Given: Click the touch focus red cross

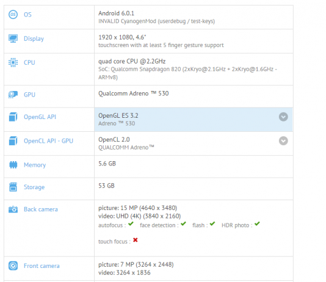Looking at the screenshot, I should pyautogui.click(x=136, y=240).
